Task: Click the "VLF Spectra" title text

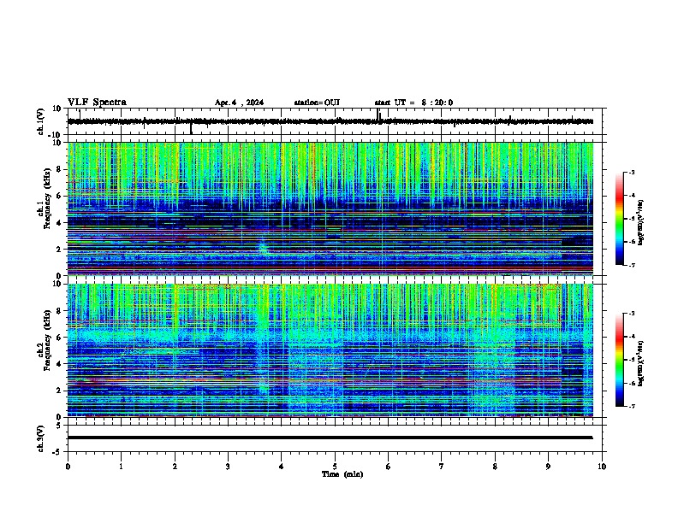Action: pos(97,103)
